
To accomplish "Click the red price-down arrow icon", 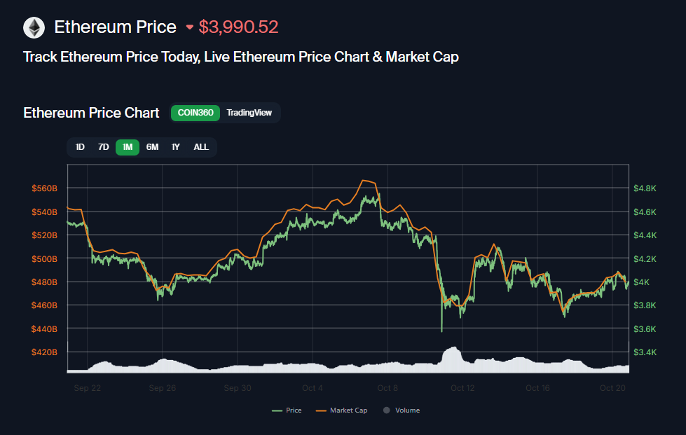I will [x=189, y=28].
